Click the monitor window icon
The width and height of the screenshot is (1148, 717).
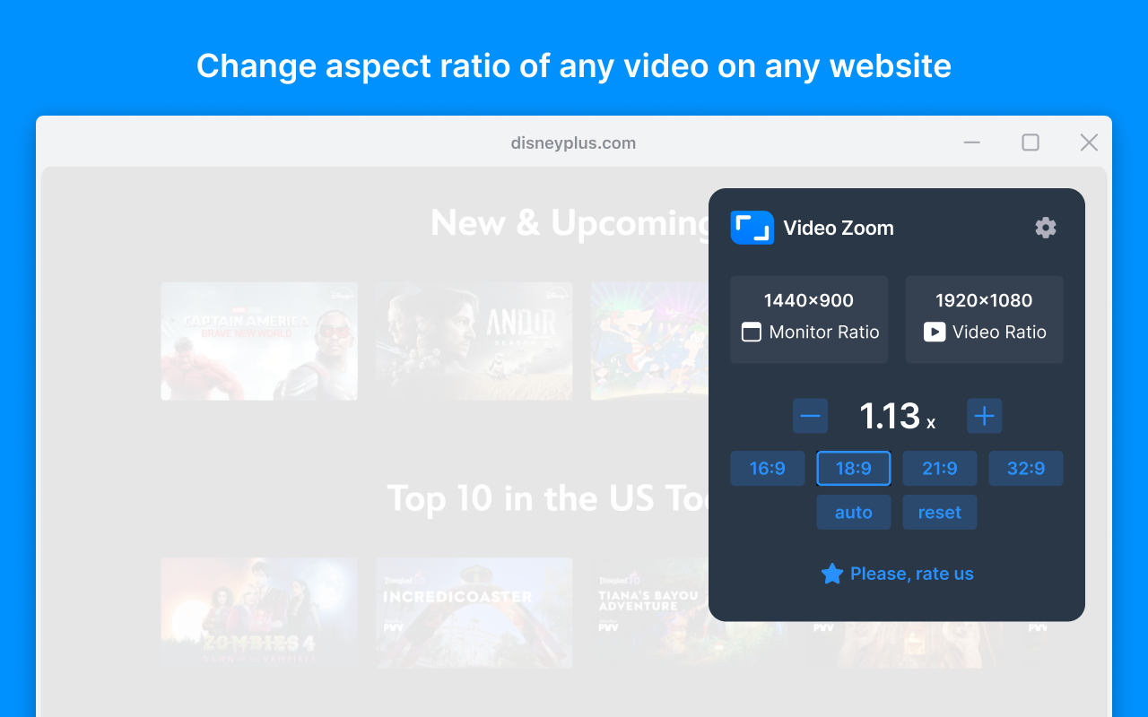pos(752,333)
